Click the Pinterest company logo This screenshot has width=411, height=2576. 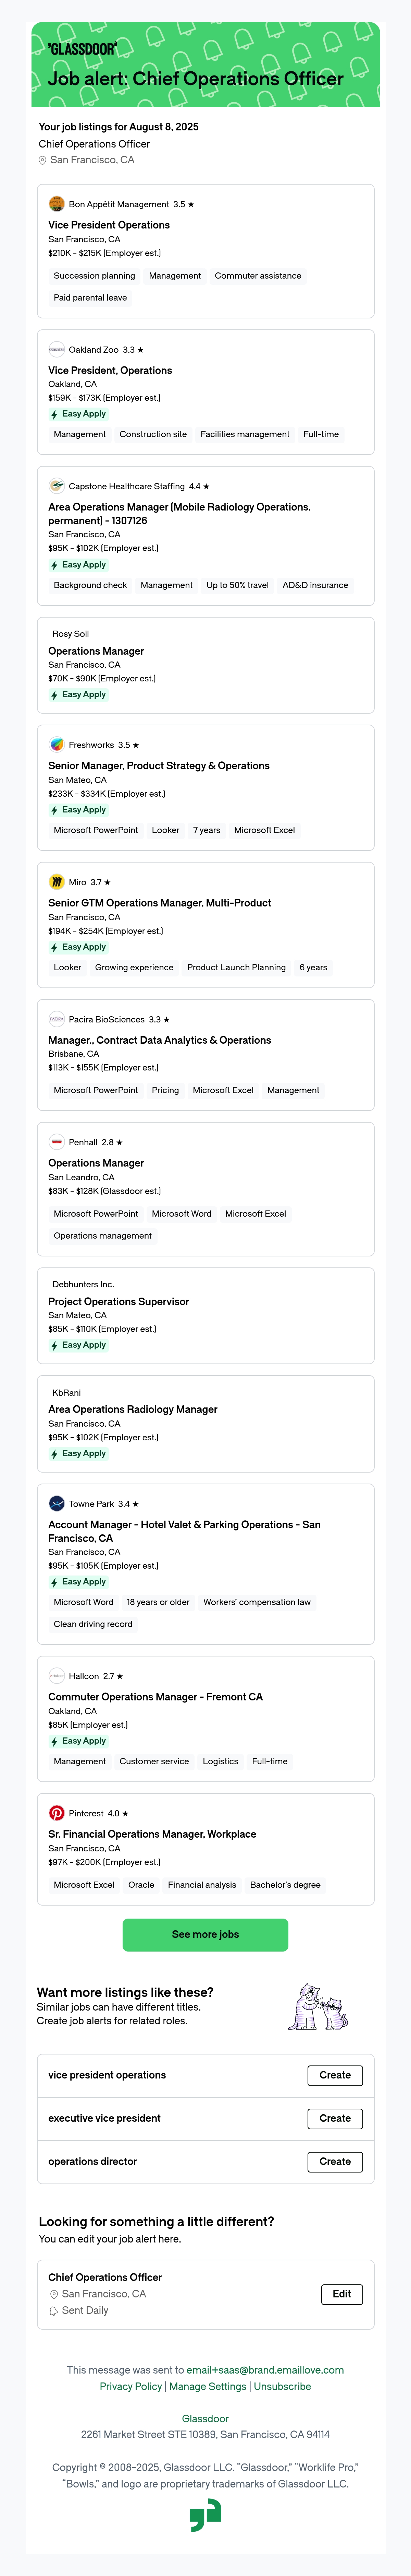(57, 1813)
